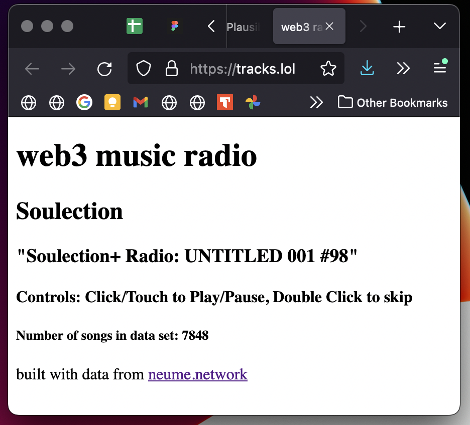Go back to the previous page

32,69
